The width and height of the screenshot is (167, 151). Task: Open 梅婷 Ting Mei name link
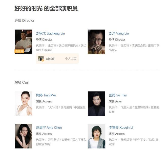point(46,95)
